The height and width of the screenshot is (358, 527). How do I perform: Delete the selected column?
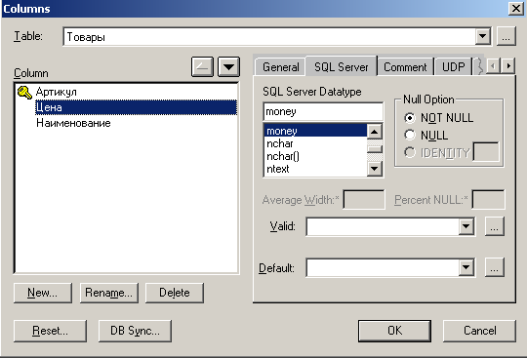point(175,293)
